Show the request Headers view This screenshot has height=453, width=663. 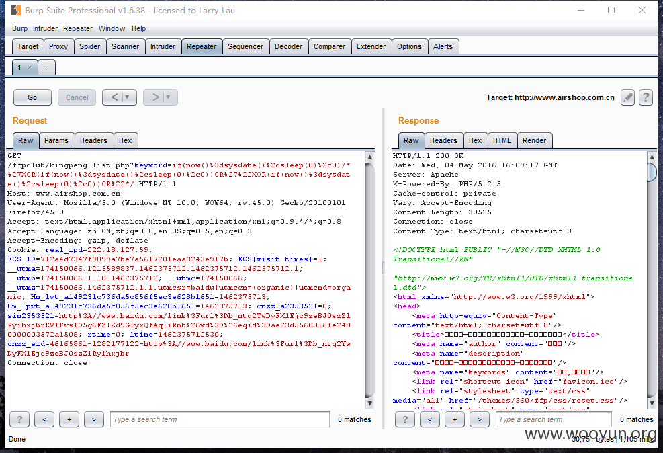tap(93, 140)
